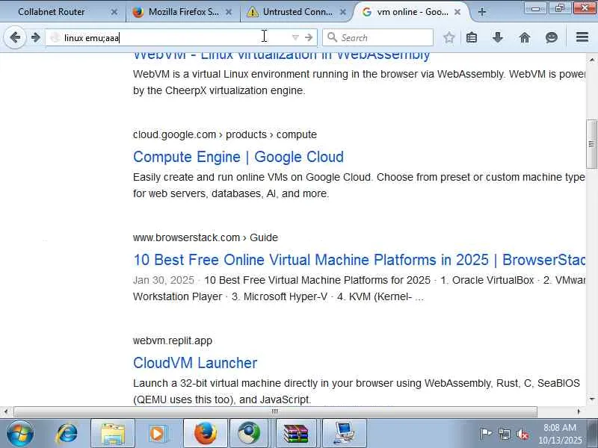Open the Firefox hamburger menu
The image size is (598, 448).
tap(582, 37)
